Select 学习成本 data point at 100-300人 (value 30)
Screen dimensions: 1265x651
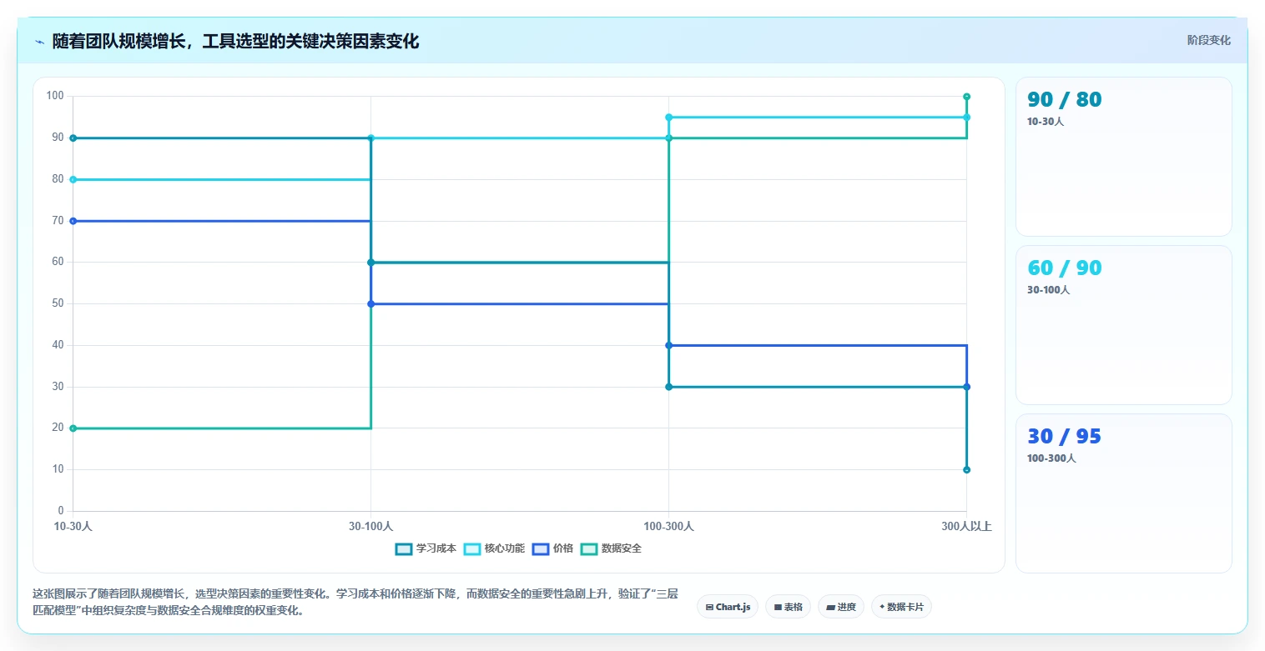point(668,387)
